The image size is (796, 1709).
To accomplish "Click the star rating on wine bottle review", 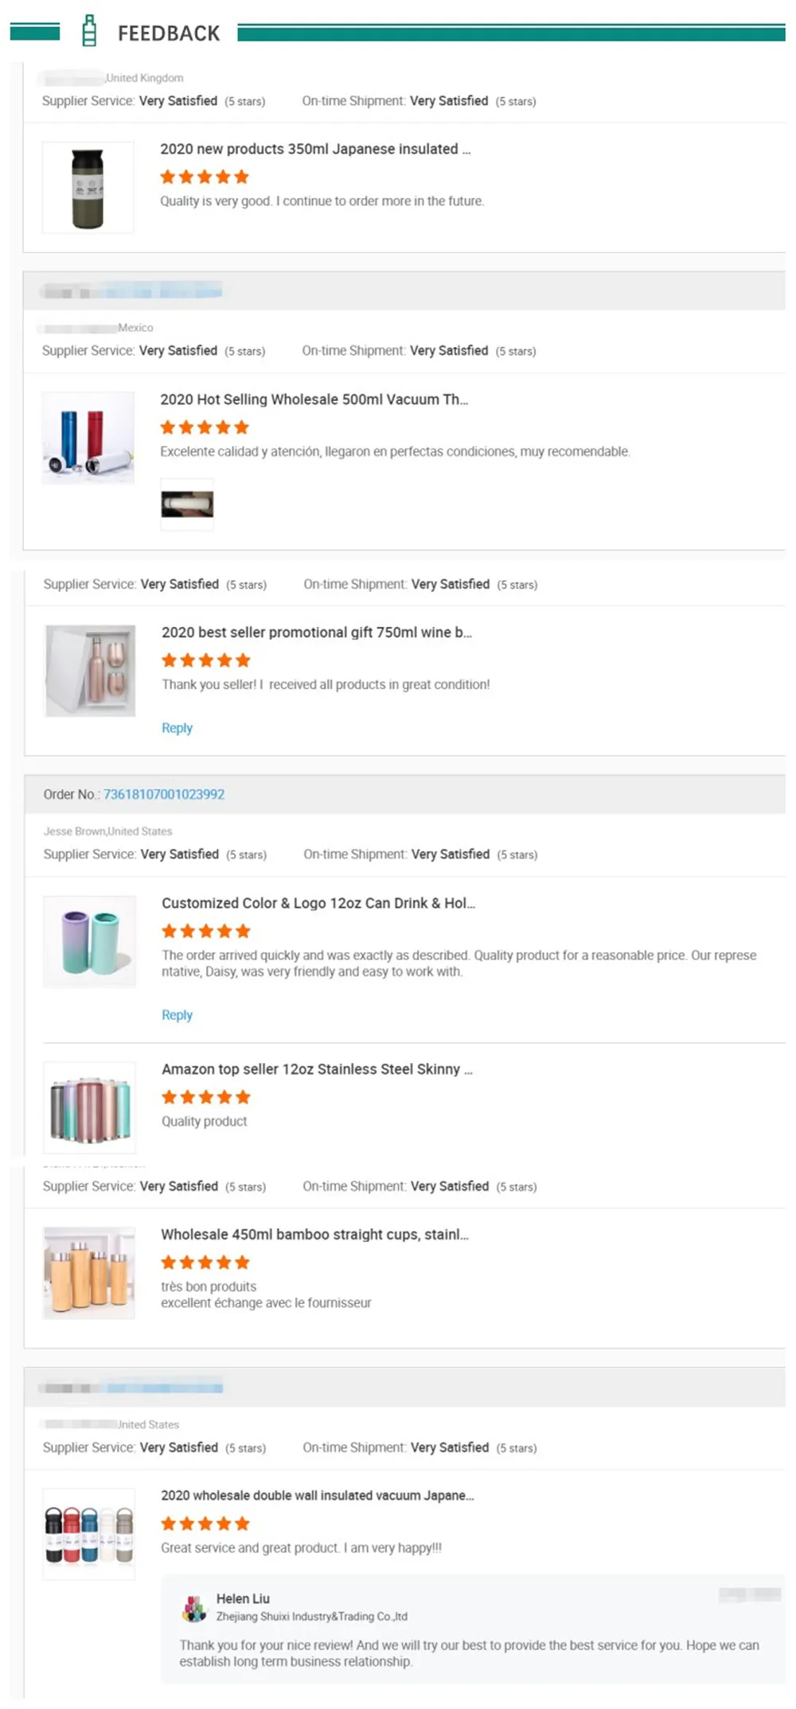I will [206, 660].
